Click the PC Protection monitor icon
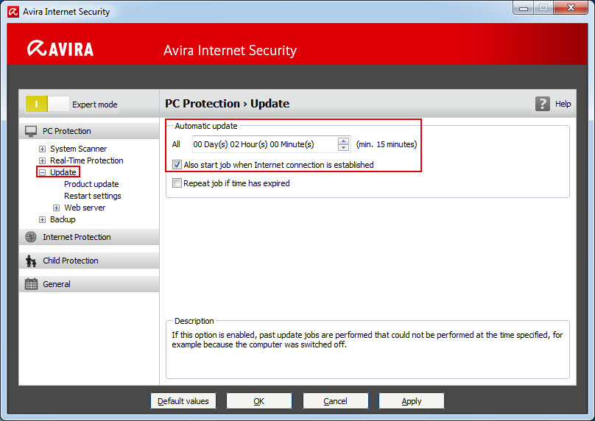Image resolution: width=595 pixels, height=421 pixels. point(31,131)
